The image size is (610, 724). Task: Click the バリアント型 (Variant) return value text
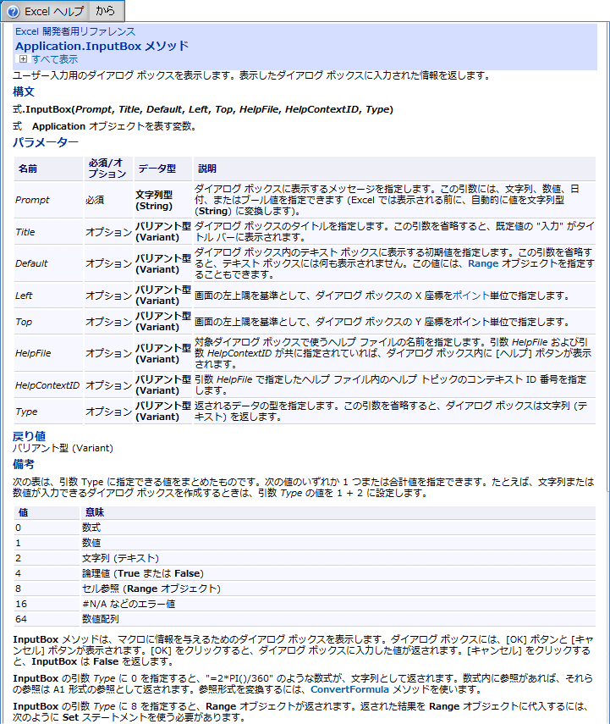(63, 448)
